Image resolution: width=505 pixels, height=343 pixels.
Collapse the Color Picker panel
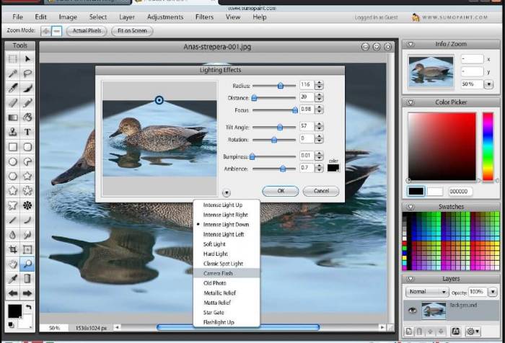410,102
